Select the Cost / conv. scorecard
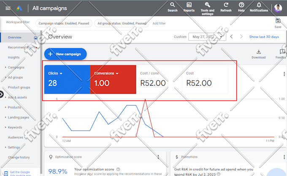The image size is (287, 176). [159, 79]
